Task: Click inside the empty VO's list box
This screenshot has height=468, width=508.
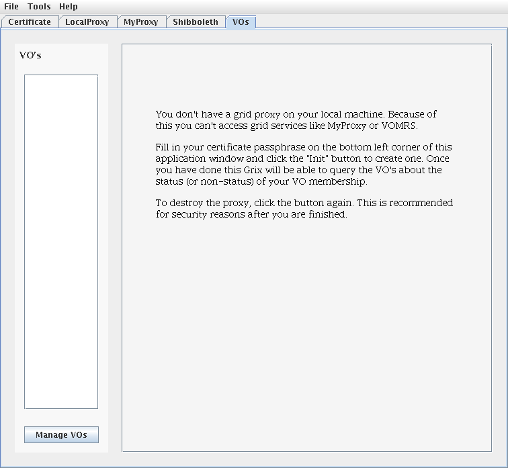Action: [x=61, y=241]
